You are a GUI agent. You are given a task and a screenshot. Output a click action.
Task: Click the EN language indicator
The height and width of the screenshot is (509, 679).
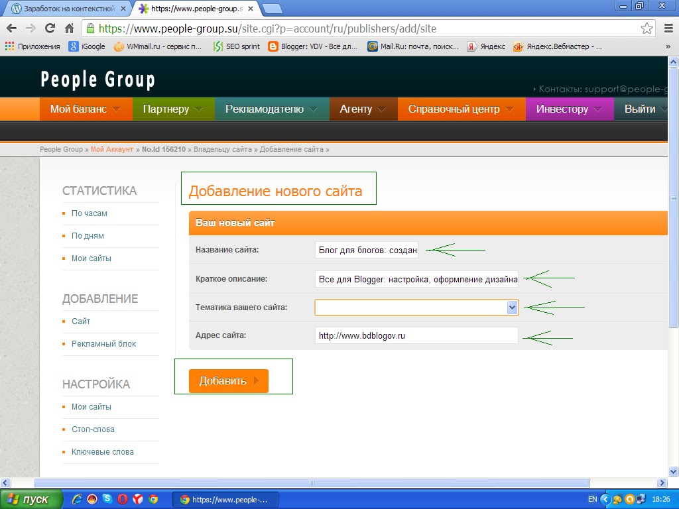coord(592,500)
